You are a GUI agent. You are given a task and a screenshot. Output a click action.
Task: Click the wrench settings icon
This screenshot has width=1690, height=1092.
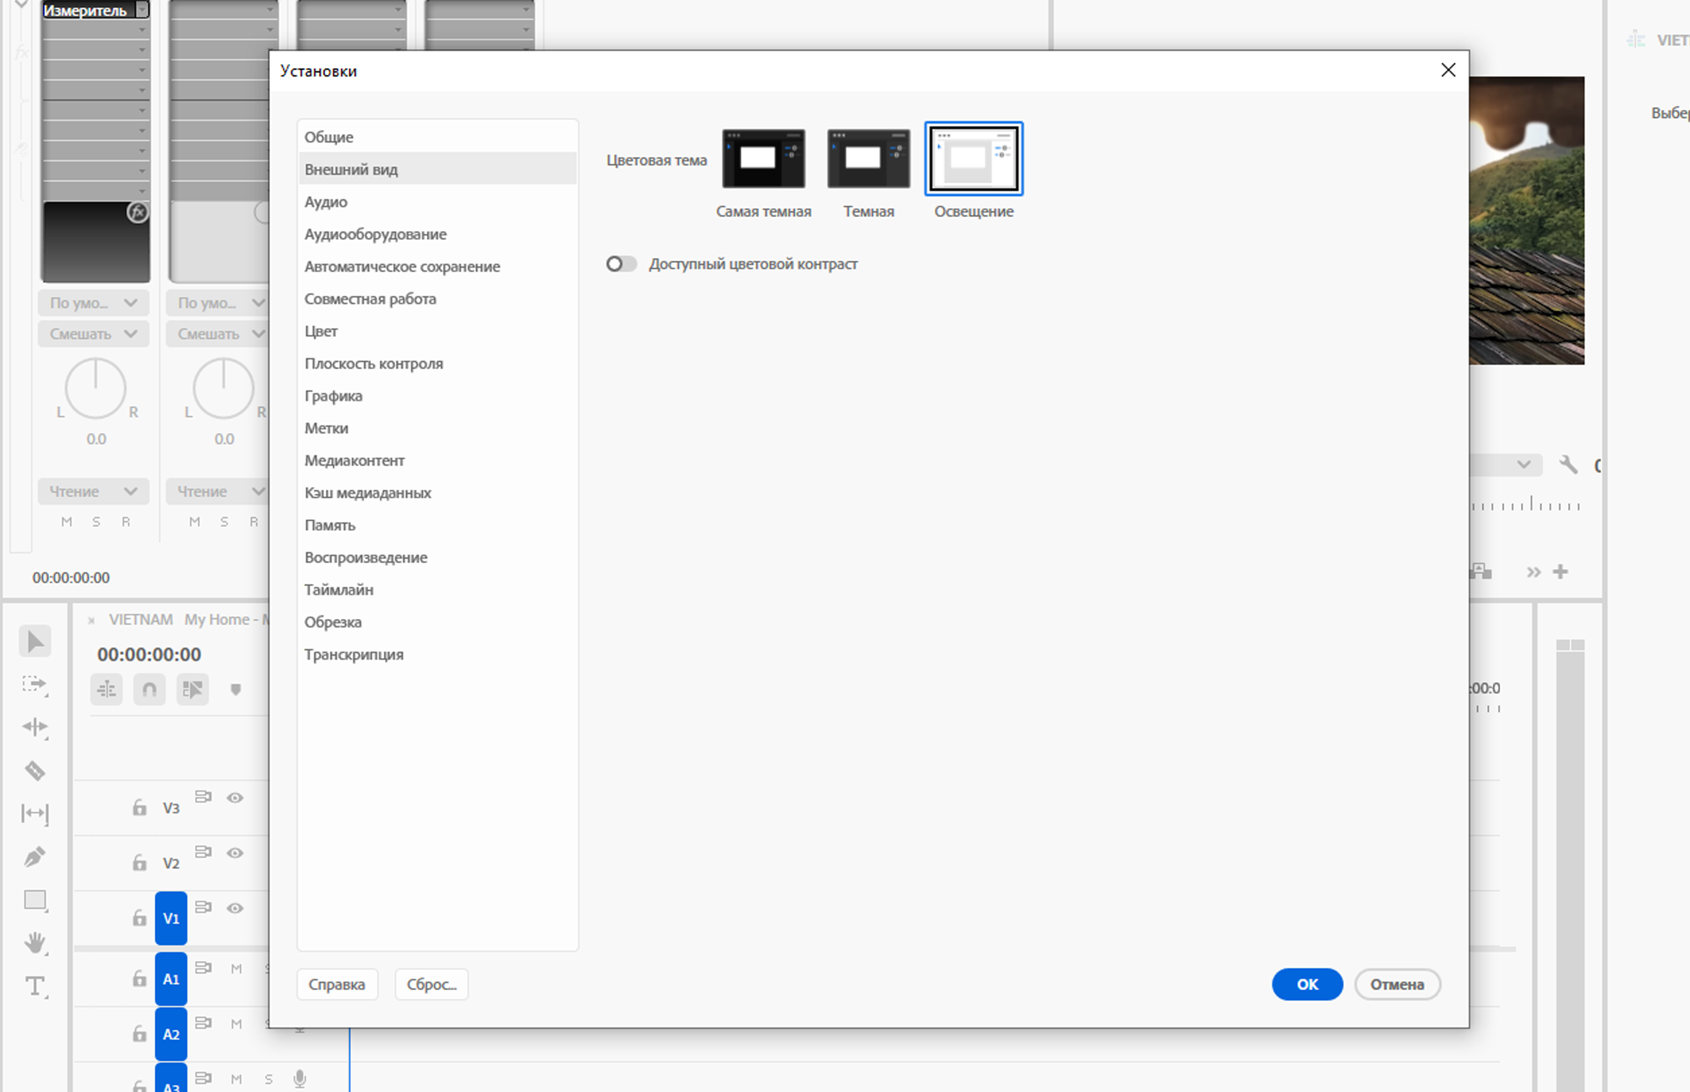1568,465
